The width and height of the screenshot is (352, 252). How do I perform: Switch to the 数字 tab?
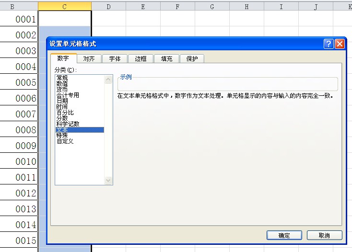tap(63, 58)
